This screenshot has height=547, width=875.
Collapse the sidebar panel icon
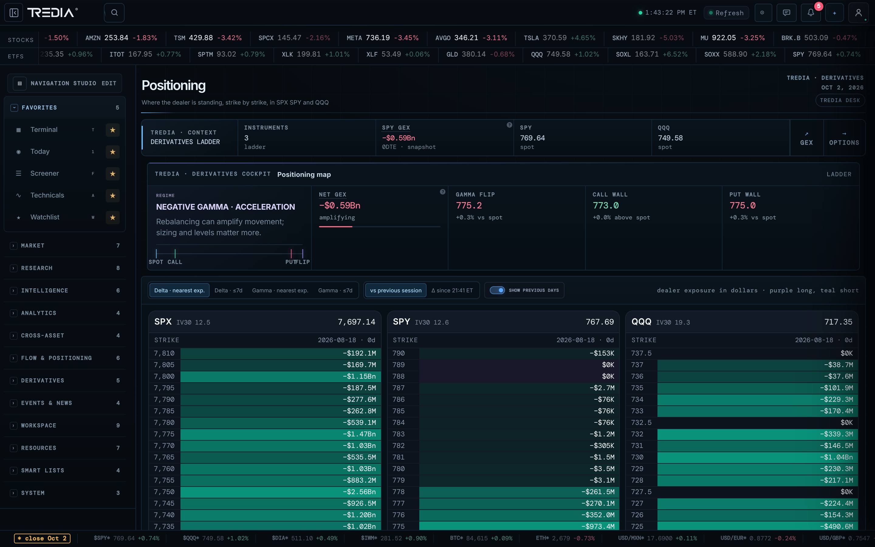[14, 13]
